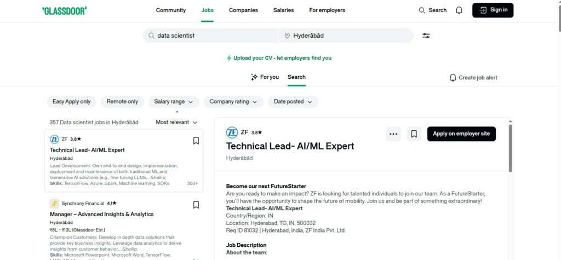Click Apply on employer site button
561x260 pixels.
461,134
